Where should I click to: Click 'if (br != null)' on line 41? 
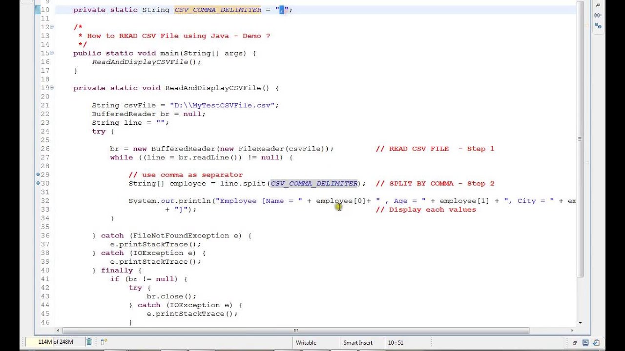click(144, 279)
